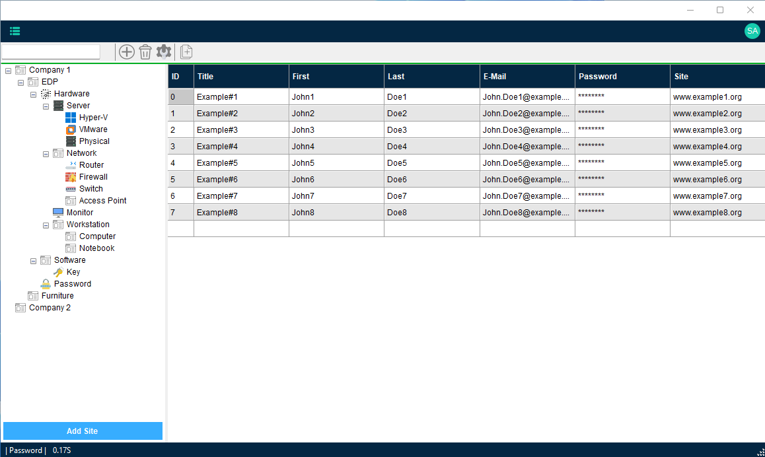Screen dimensions: 765x457
Task: Select the Furniture tree item label
Action: pyautogui.click(x=57, y=296)
